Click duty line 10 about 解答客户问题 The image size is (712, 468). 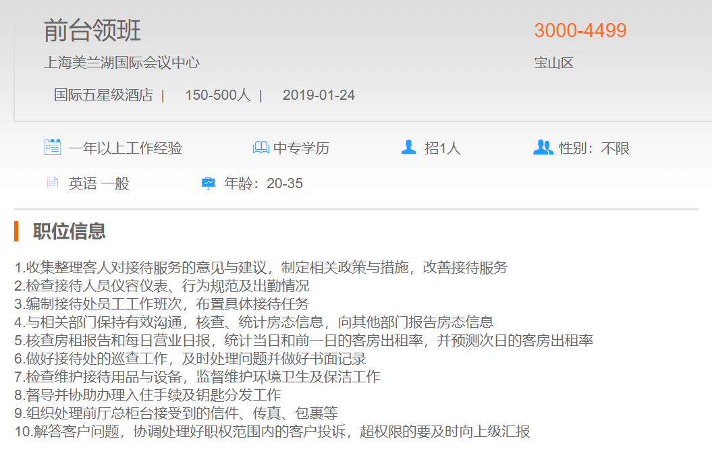click(x=272, y=432)
